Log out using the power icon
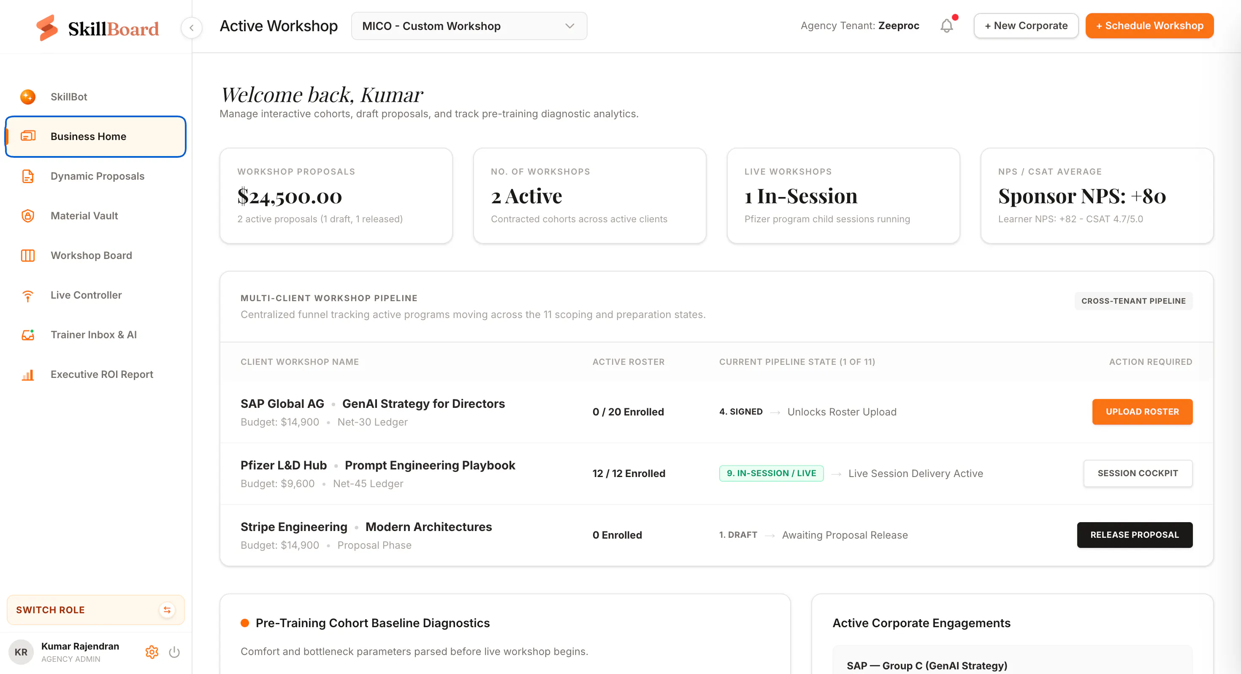Screen dimensions: 1241x674 click(174, 652)
